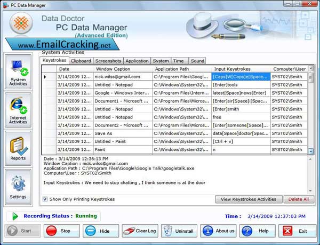Click the Delete All button
320x245 pixels.
pyautogui.click(x=299, y=199)
